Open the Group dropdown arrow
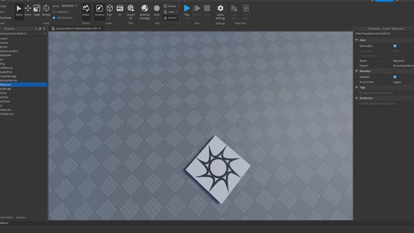Image resolution: width=414 pixels, height=233 pixels. click(179, 6)
